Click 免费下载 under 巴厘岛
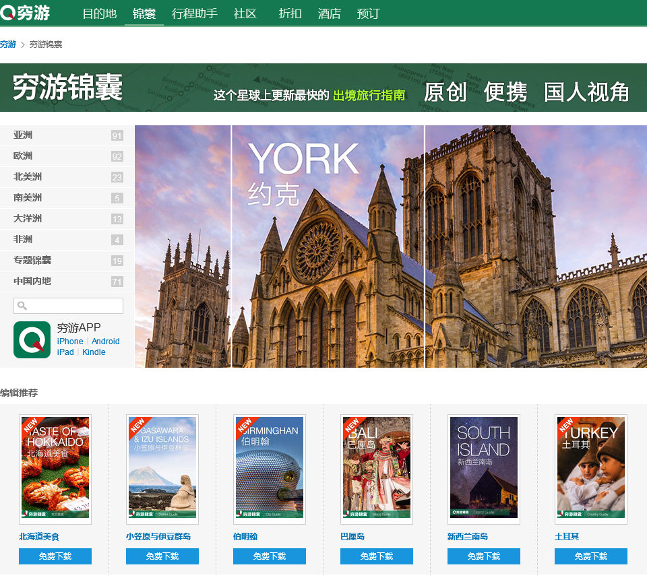647x588 pixels. tap(377, 556)
